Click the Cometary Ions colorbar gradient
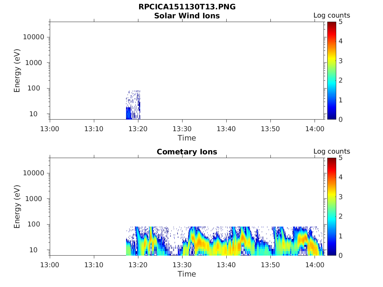This screenshot has height=287, width=383. [x=332, y=206]
